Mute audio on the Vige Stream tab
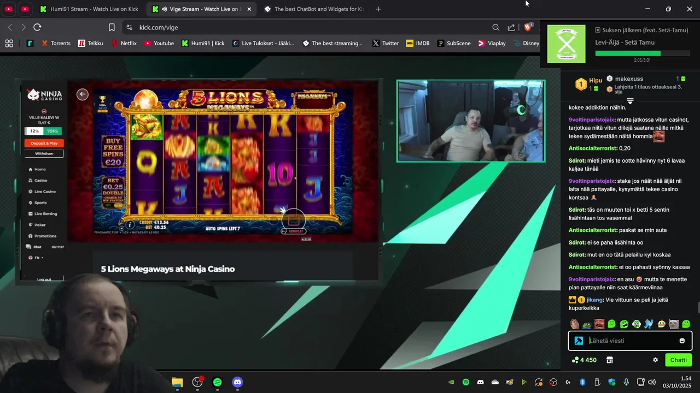Image resolution: width=700 pixels, height=393 pixels. [x=164, y=9]
